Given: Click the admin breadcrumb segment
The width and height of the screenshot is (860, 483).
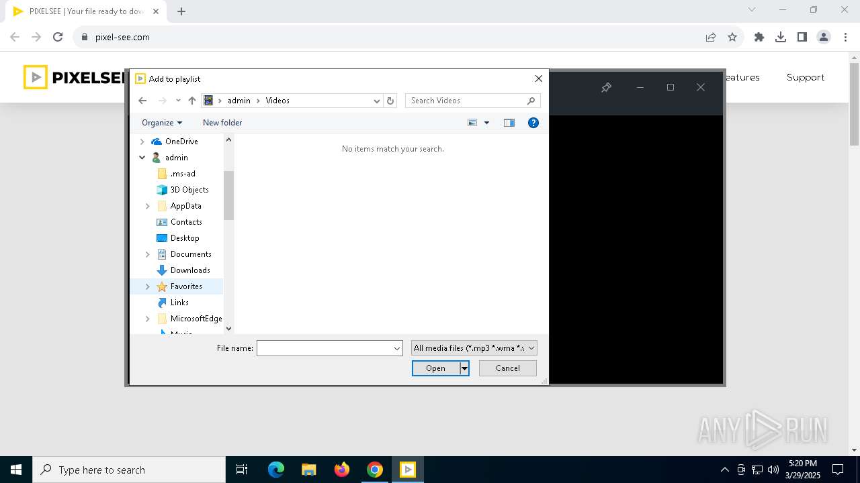Looking at the screenshot, I should click(239, 101).
